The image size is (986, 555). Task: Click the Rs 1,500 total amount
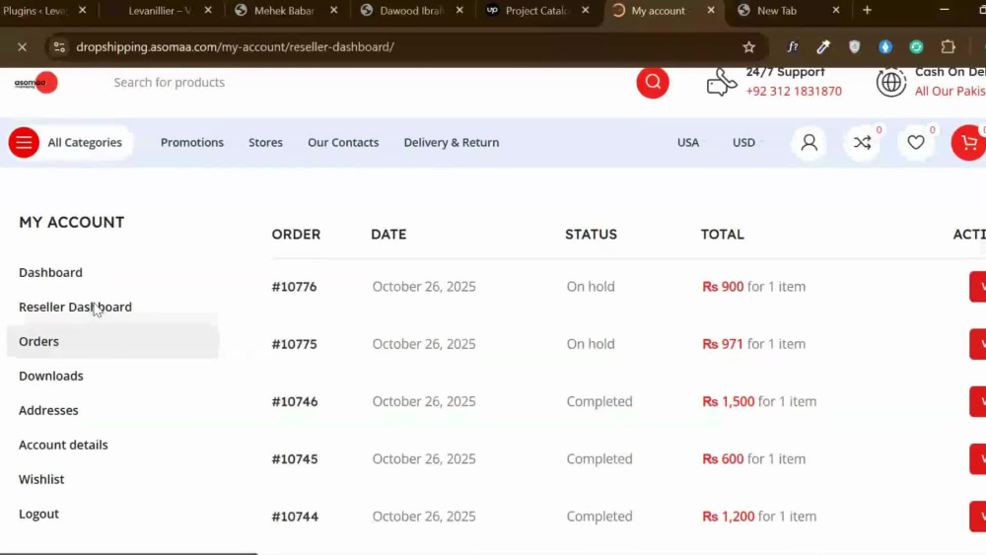[729, 401]
